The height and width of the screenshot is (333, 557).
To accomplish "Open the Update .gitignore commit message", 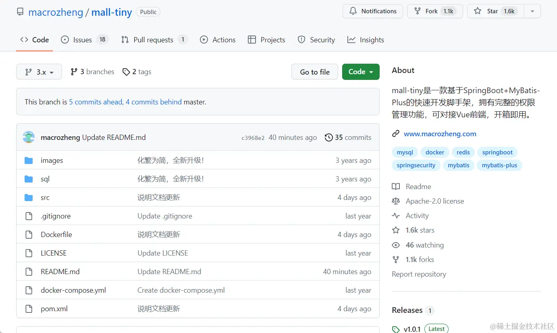I will (165, 216).
